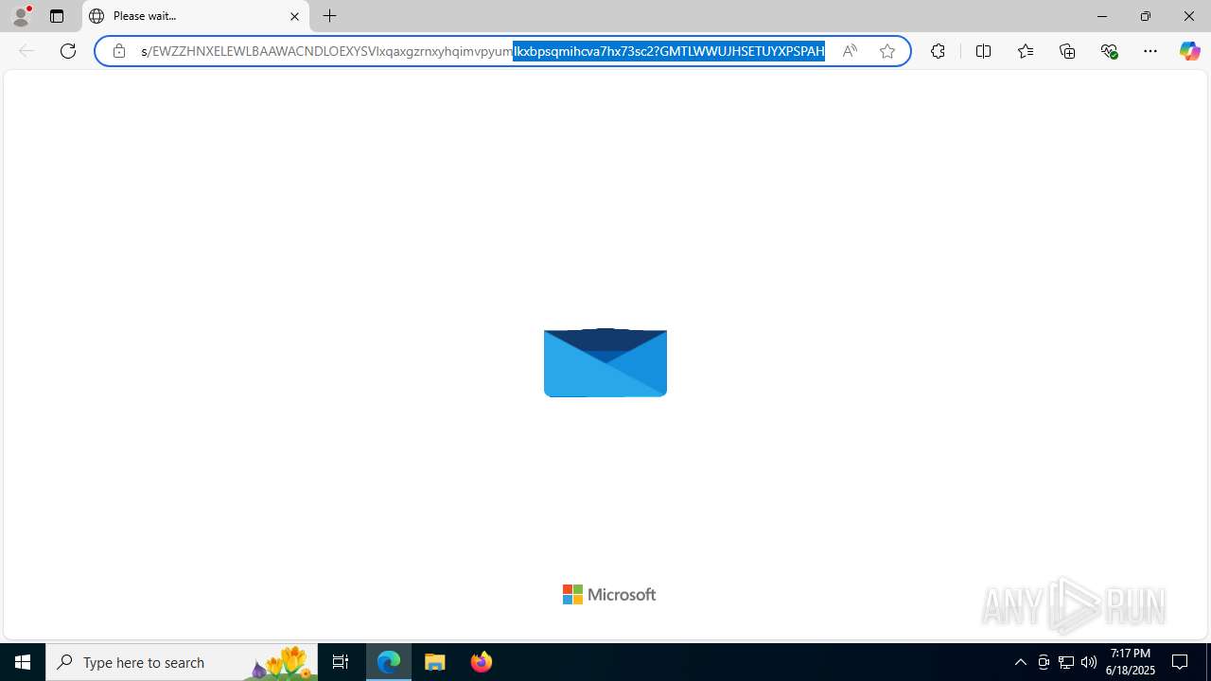The image size is (1211, 681).
Task: Open the Favorites list icon
Action: coord(1026,51)
